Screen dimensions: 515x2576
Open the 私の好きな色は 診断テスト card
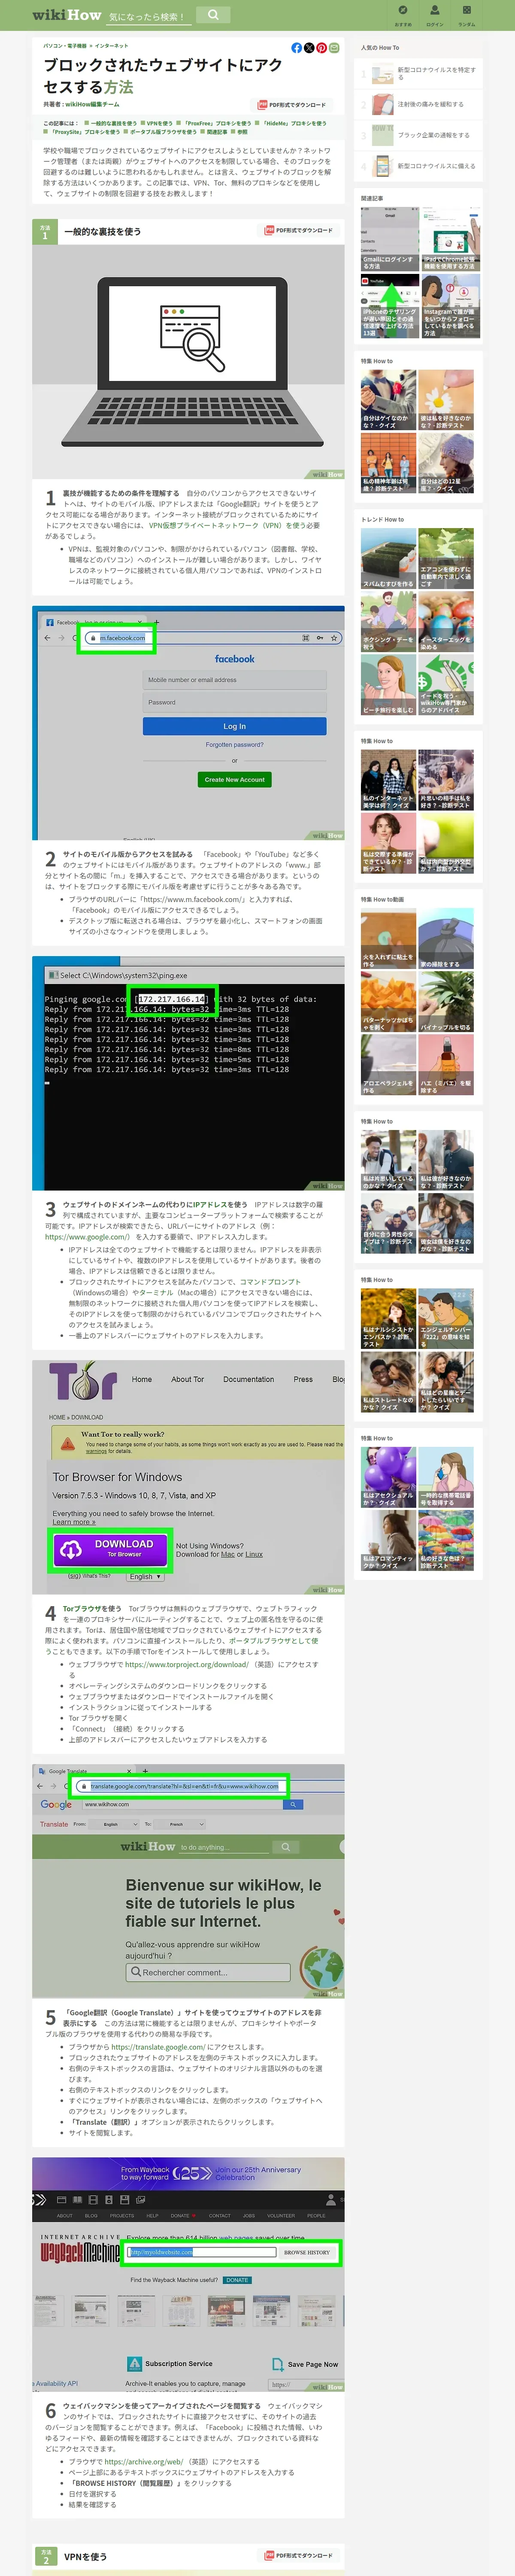446,1539
